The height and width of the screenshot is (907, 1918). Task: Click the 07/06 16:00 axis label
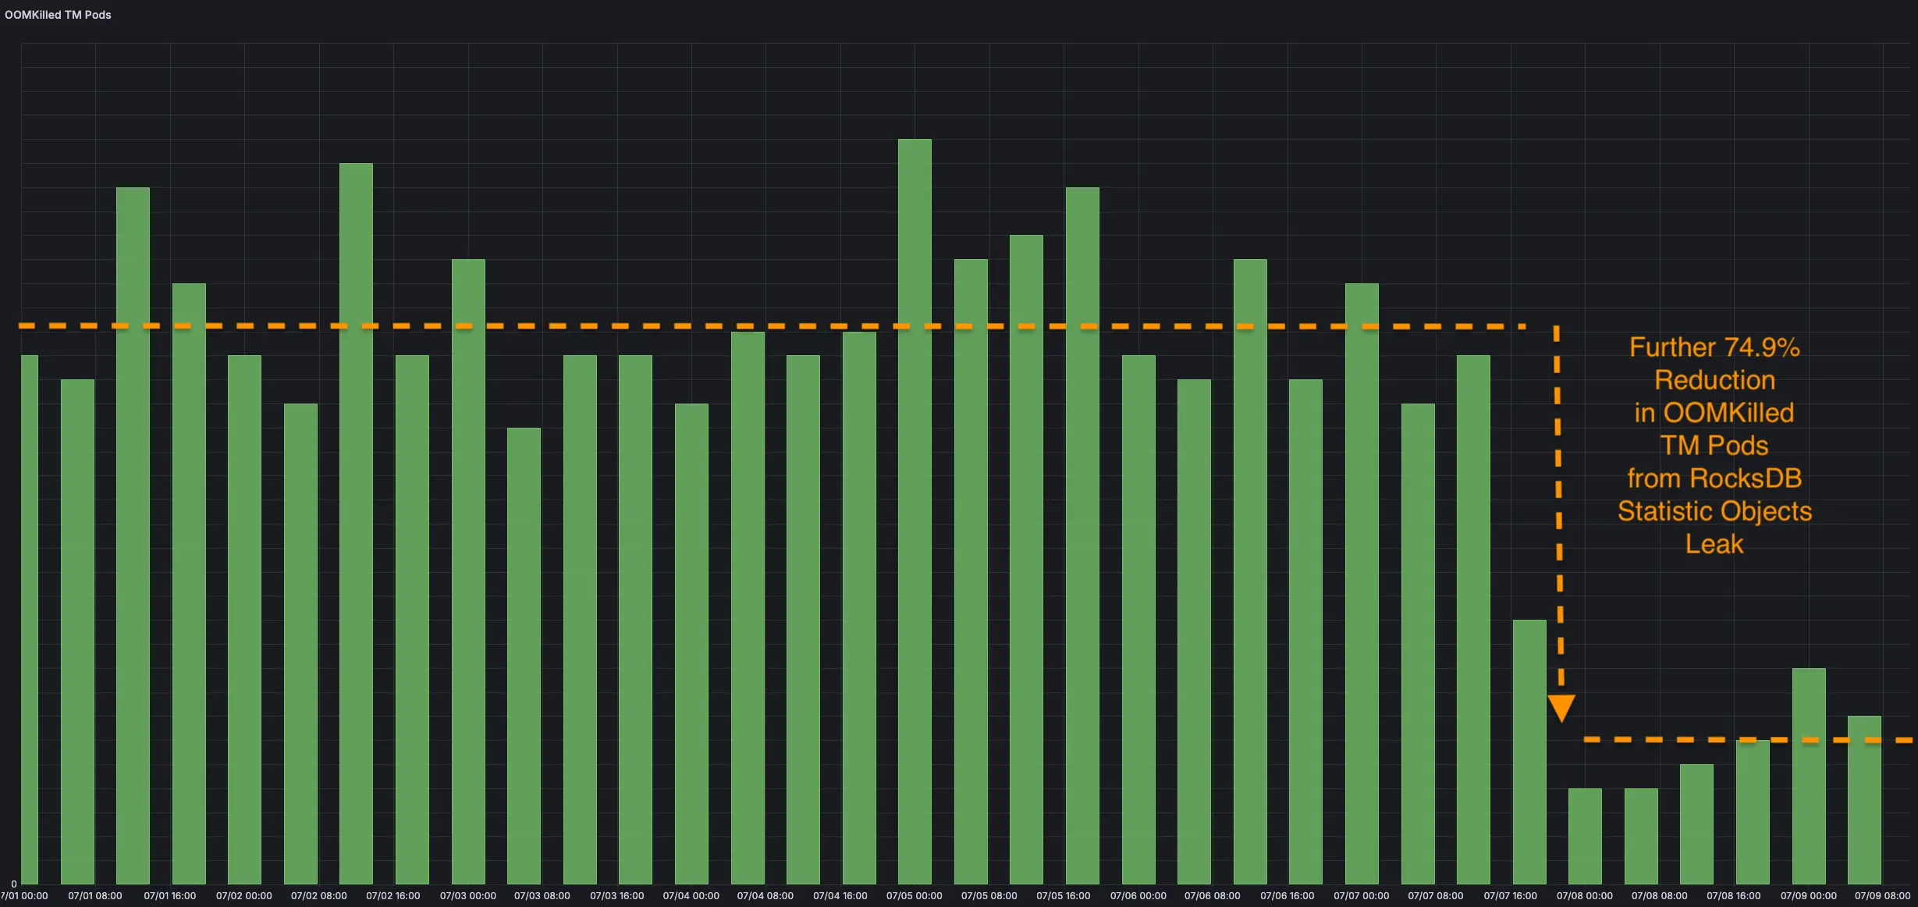pyautogui.click(x=1288, y=896)
